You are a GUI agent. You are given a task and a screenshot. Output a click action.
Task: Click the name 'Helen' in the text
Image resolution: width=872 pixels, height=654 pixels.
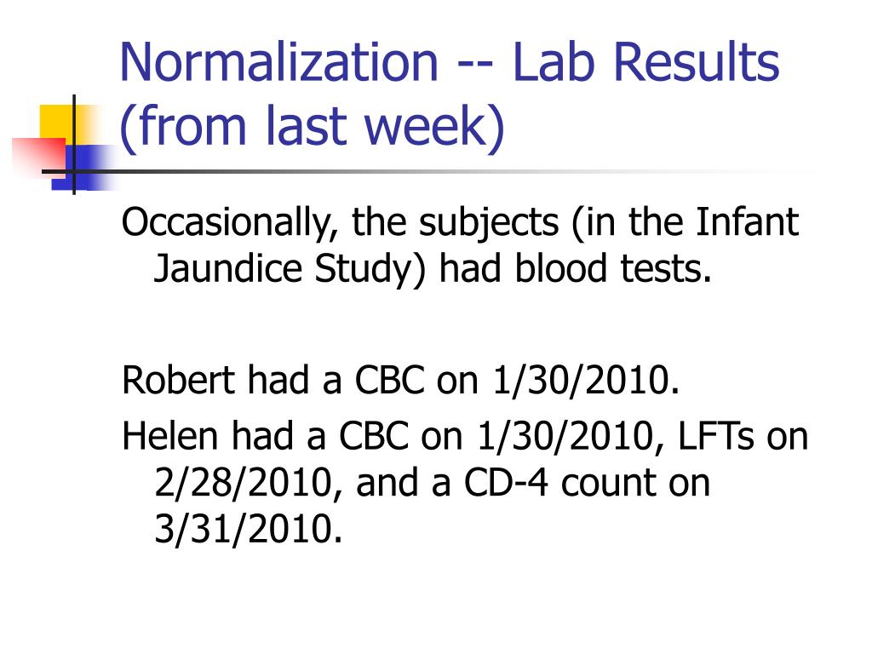[x=169, y=435]
